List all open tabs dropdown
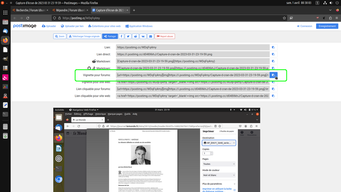Image resolution: width=341 pixels, height=192 pixels. [330, 10]
